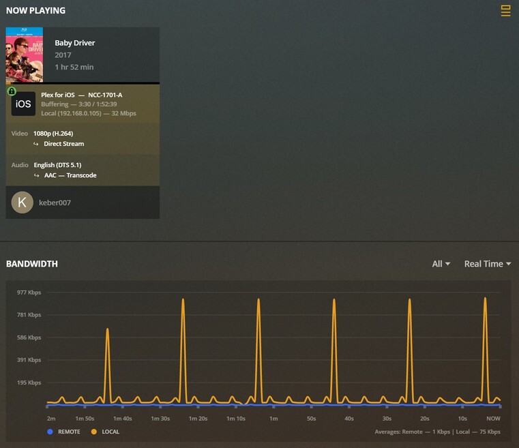Click the 40s time axis label
Viewport: 519px width, 448px height.
(349, 419)
